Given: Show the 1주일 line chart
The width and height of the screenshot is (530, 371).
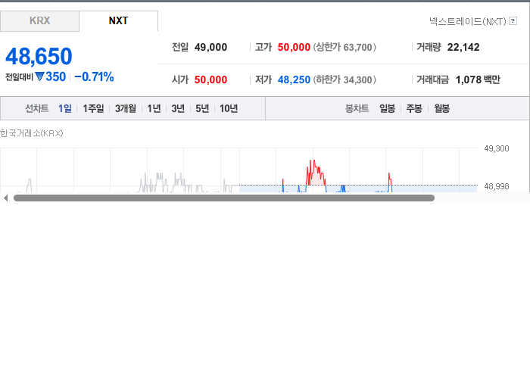Looking at the screenshot, I should (x=93, y=108).
